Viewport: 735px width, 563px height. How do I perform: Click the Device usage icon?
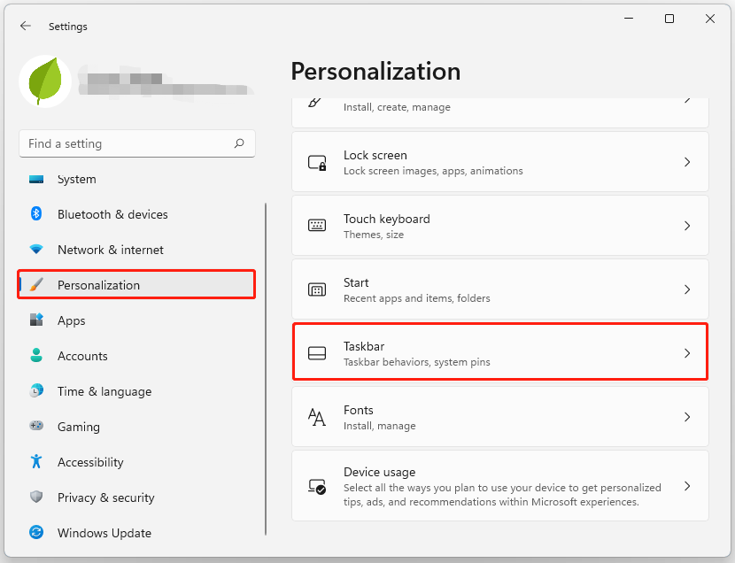click(317, 487)
